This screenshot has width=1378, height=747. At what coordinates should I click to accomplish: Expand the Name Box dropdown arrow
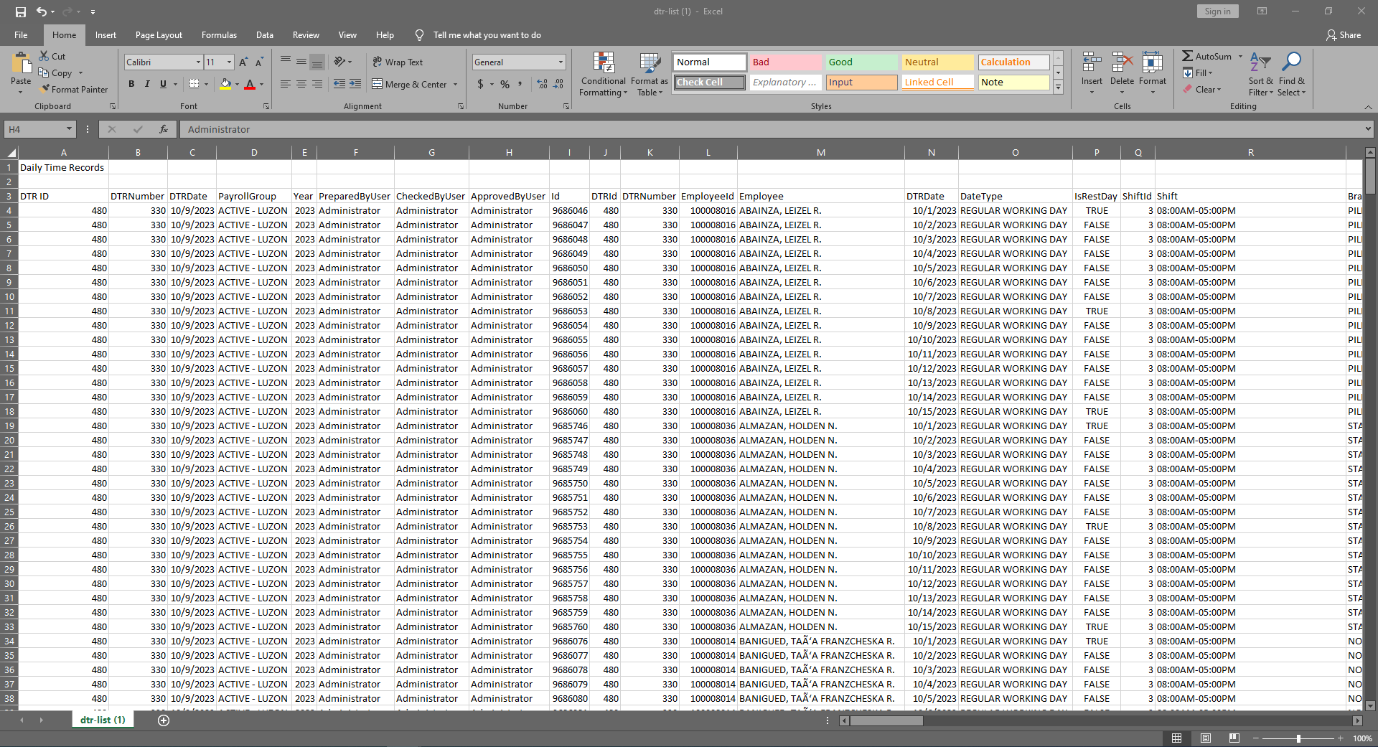[69, 129]
